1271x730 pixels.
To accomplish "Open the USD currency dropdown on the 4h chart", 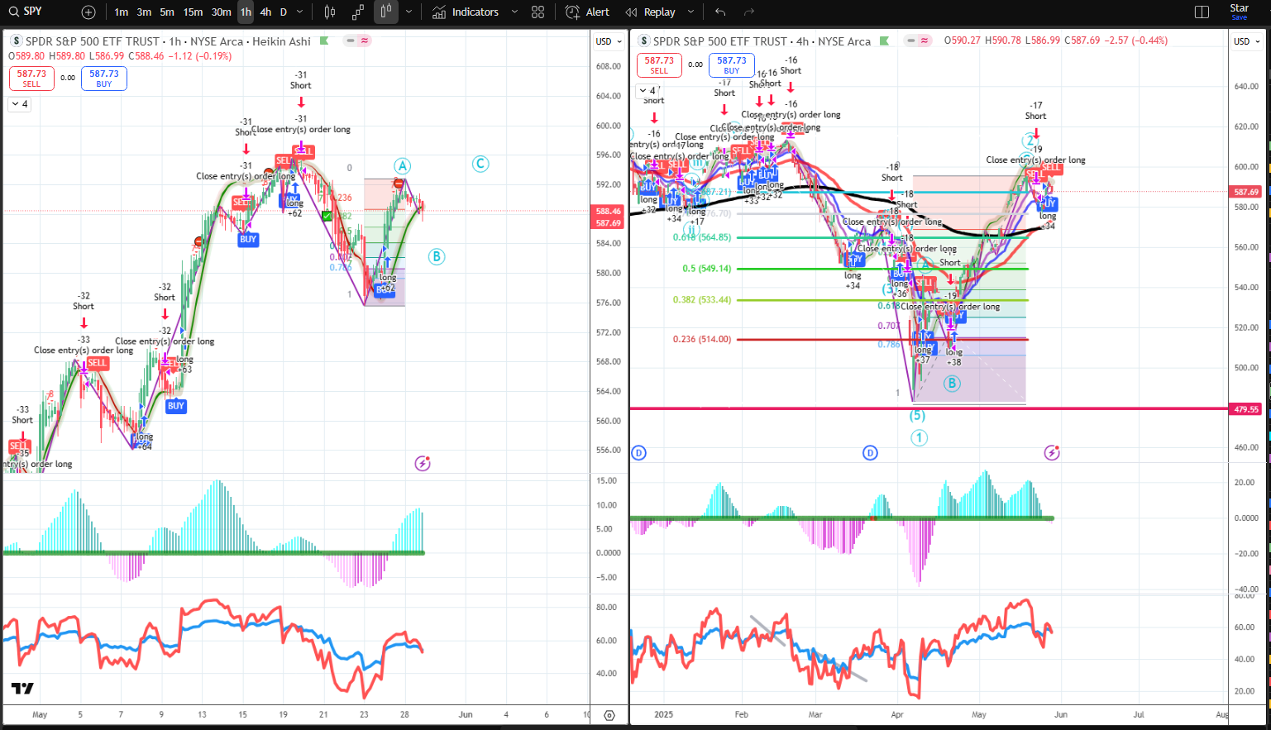I will 1247,41.
